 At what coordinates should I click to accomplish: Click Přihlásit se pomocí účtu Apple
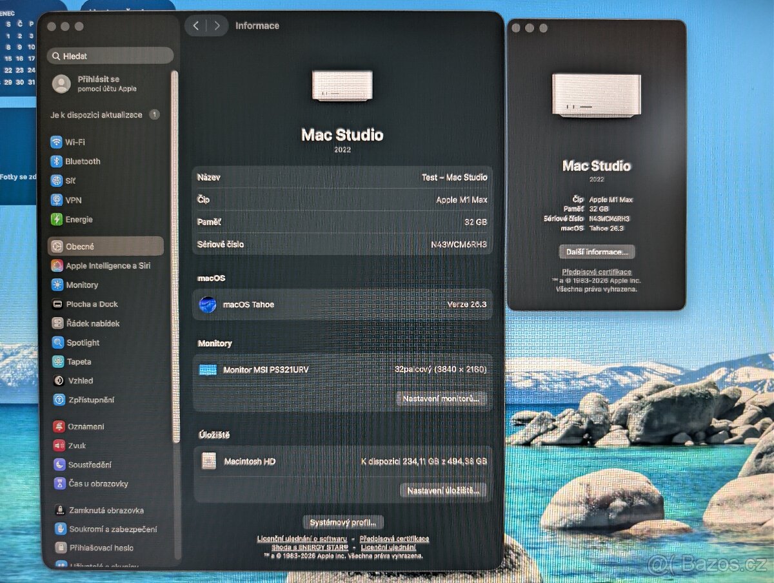pos(107,84)
